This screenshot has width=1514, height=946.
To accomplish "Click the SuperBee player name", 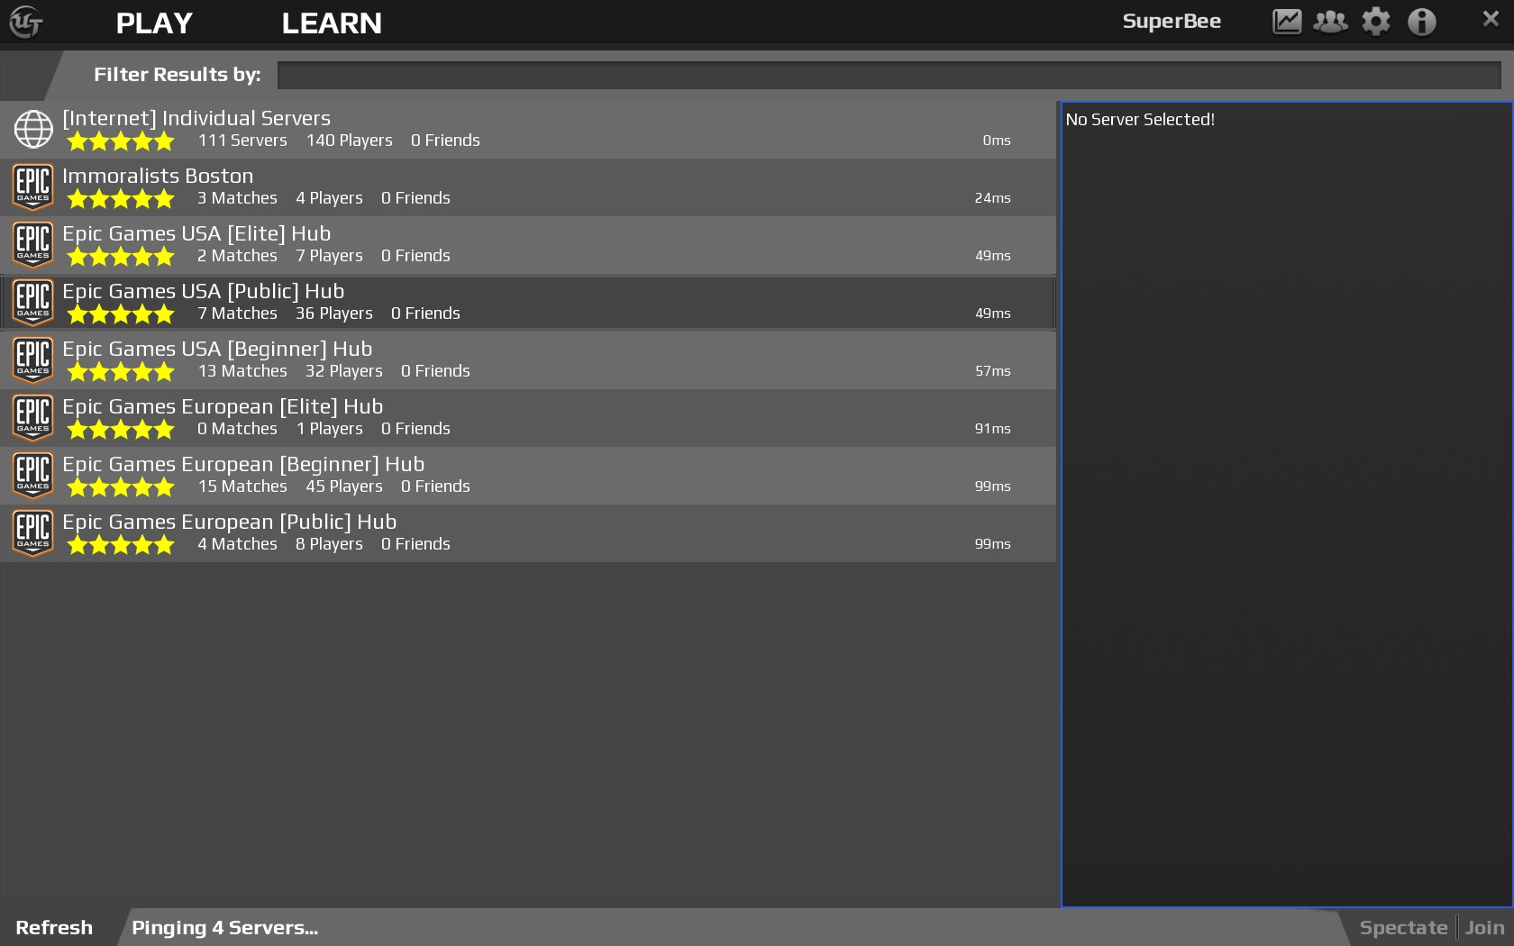I will [x=1171, y=22].
